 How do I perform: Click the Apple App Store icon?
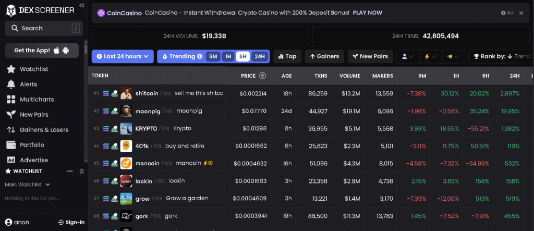click(x=56, y=51)
